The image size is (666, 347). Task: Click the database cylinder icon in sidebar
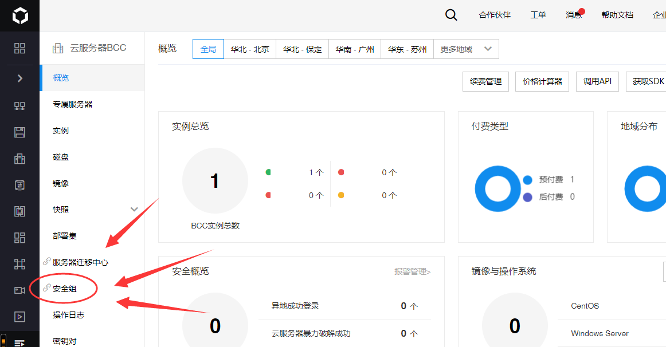[19, 185]
